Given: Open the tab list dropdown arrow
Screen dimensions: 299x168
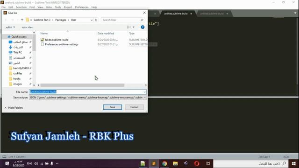Looking at the screenshot, I should click(295, 13).
